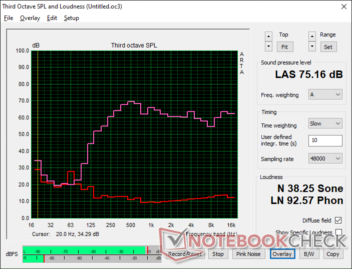Click the Third octave SPL chart title

coord(134,45)
